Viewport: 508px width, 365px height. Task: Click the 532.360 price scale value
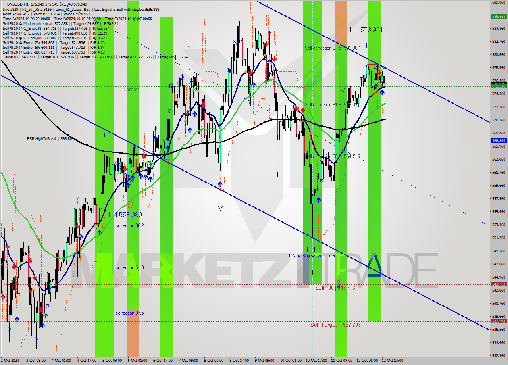click(x=498, y=355)
